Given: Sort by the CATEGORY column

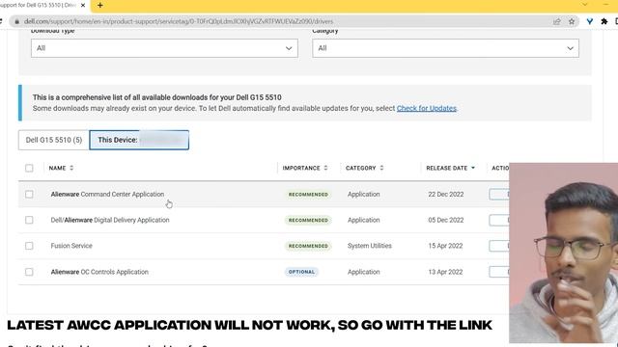Looking at the screenshot, I should pos(365,168).
